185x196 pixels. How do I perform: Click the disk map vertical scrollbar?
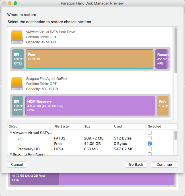tap(176, 50)
